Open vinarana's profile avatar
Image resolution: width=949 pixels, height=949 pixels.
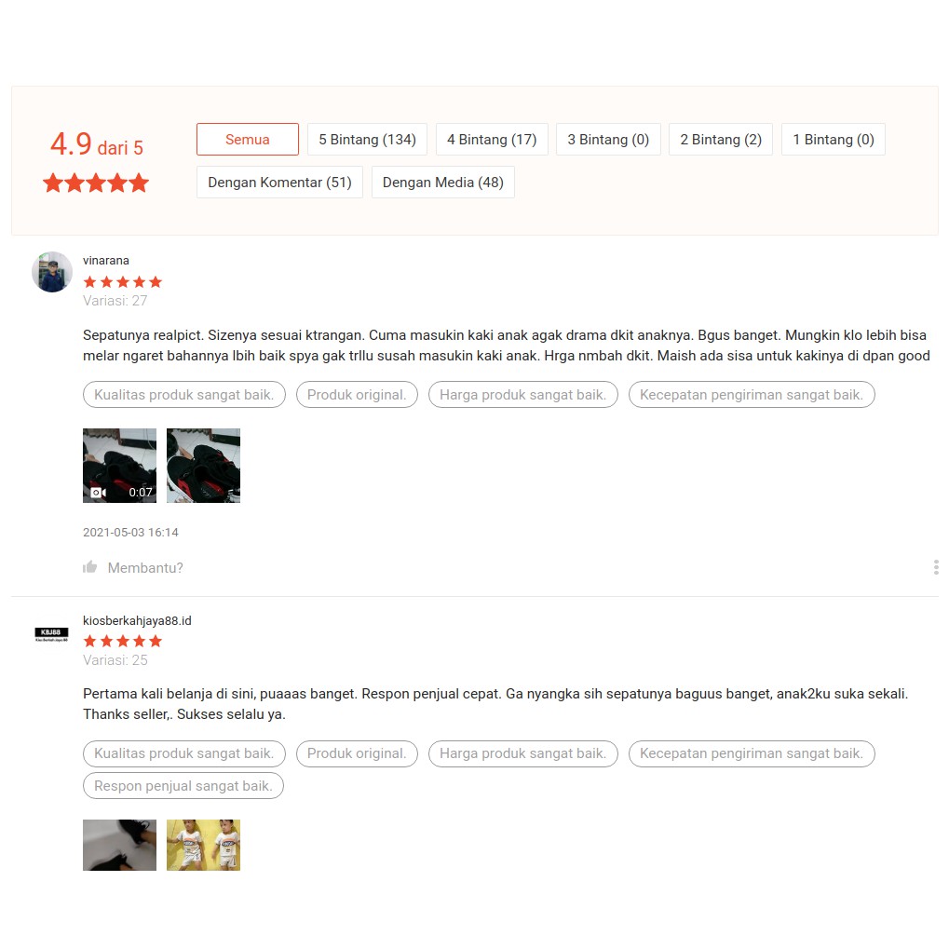pyautogui.click(x=52, y=272)
